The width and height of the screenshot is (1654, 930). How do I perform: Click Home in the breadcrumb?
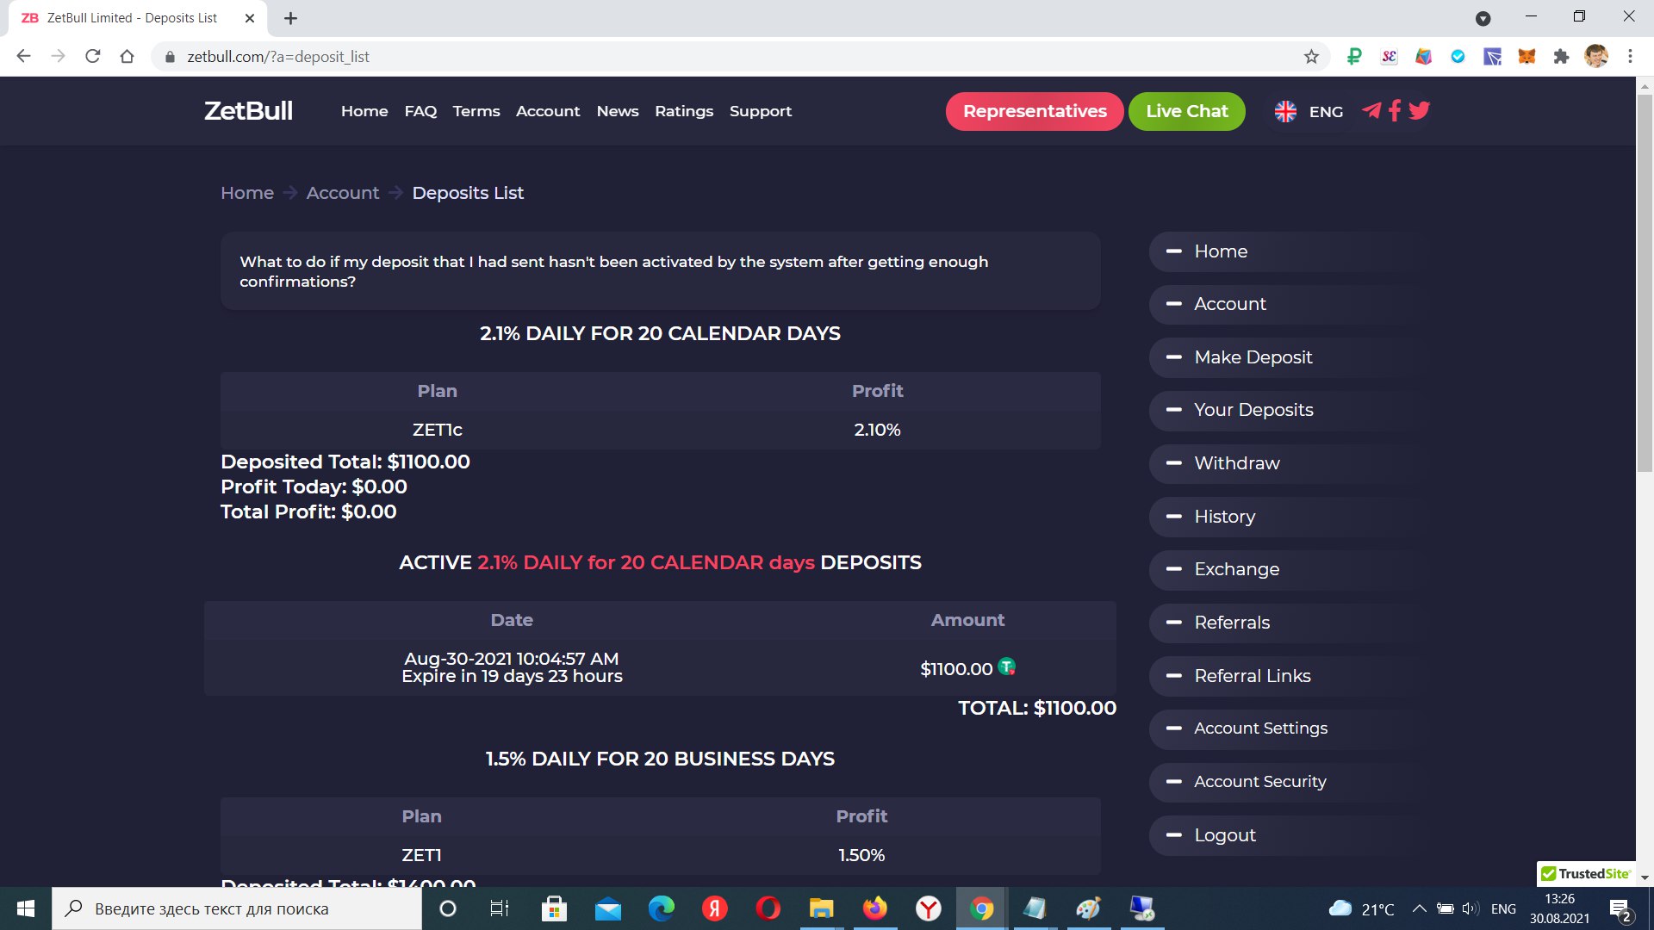point(247,193)
